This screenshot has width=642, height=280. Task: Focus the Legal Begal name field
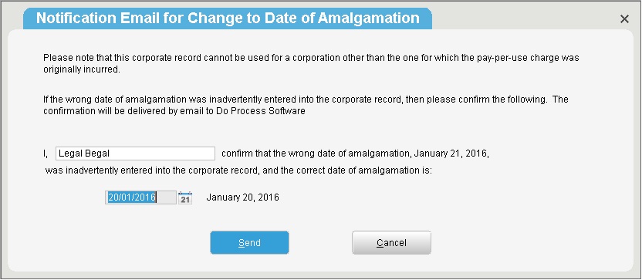coord(135,154)
